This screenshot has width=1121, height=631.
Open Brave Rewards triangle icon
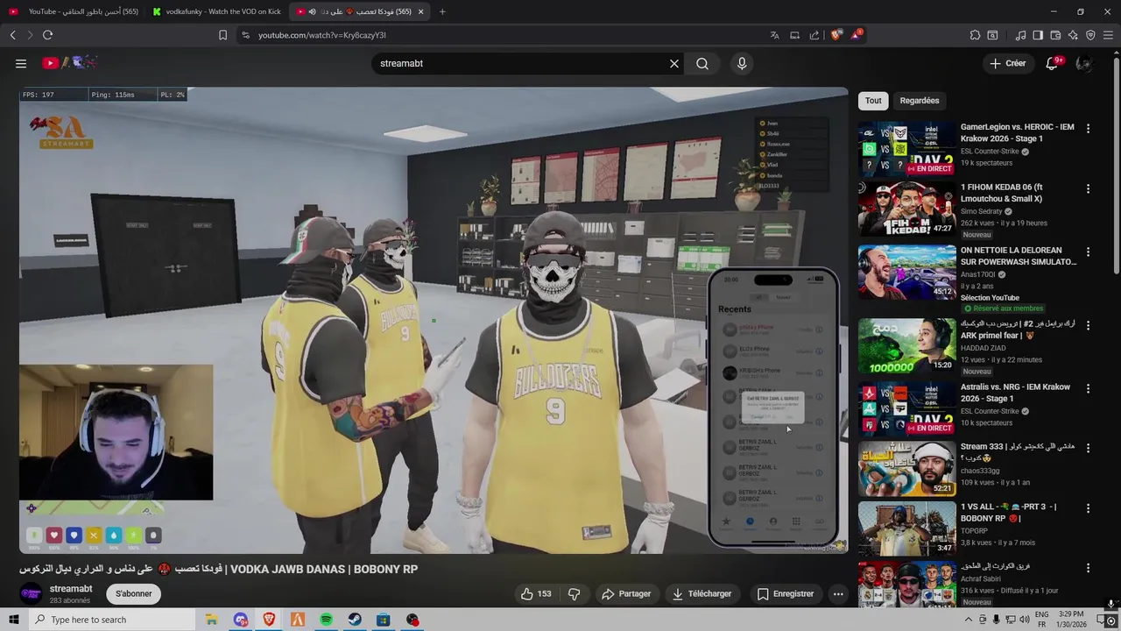point(856,35)
